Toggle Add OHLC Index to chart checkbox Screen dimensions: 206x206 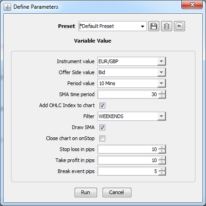click(102, 105)
